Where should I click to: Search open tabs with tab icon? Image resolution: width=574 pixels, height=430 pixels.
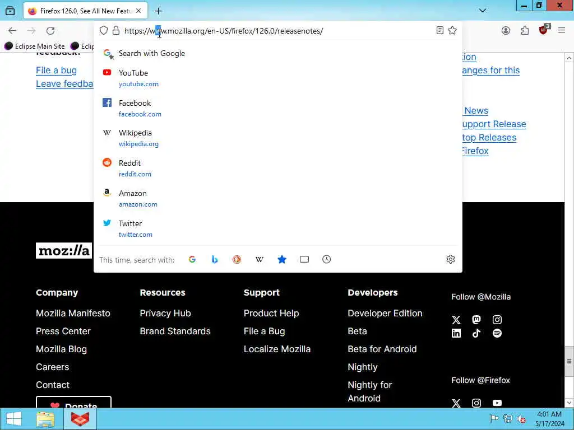click(304, 259)
